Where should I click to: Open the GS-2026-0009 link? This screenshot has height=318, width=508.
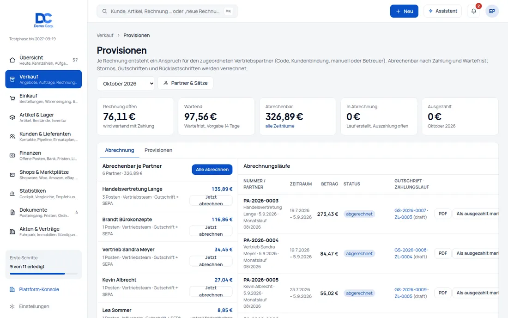pos(410,289)
